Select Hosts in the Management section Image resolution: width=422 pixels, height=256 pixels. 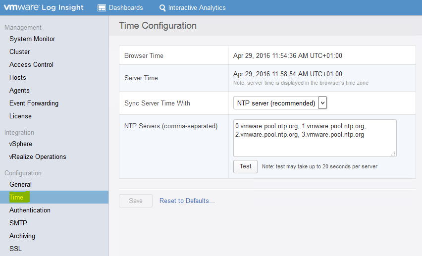click(17, 78)
